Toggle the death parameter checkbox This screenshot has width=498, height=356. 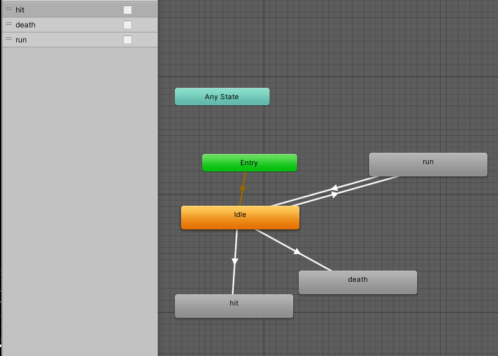tap(128, 25)
